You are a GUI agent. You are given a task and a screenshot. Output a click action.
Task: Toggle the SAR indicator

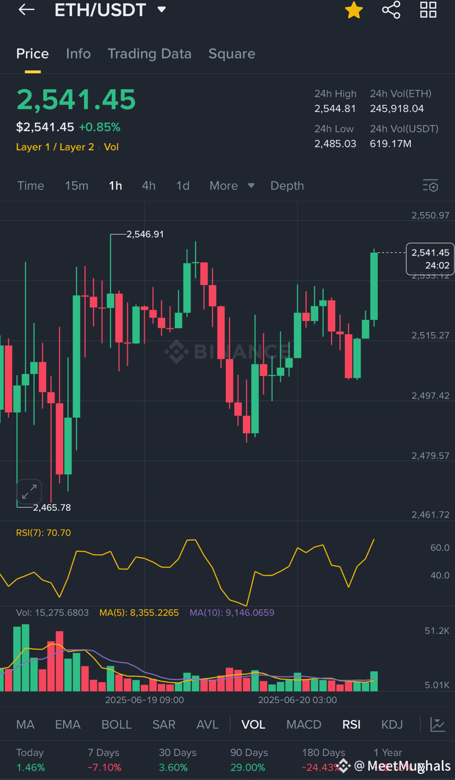pos(164,724)
